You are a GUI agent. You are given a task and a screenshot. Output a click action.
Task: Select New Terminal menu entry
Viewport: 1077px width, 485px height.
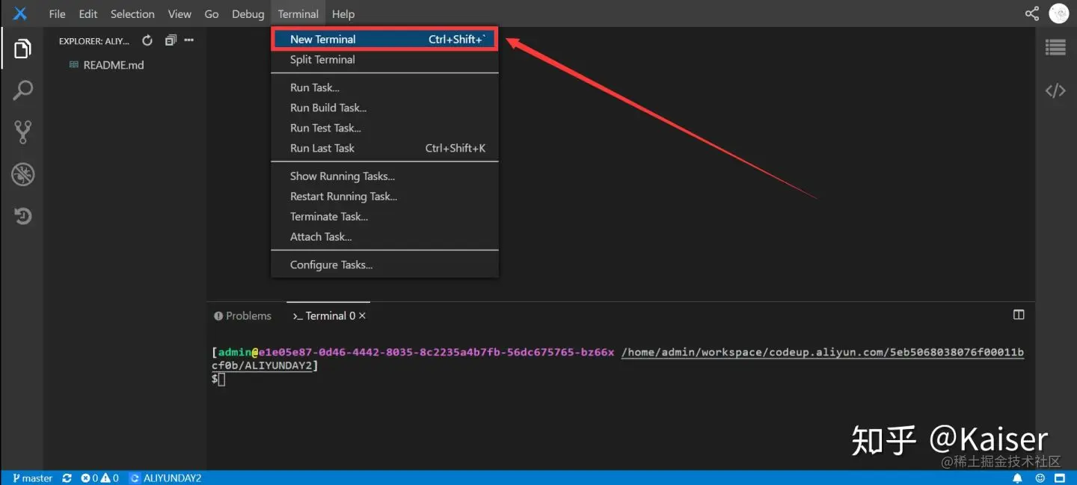point(384,40)
